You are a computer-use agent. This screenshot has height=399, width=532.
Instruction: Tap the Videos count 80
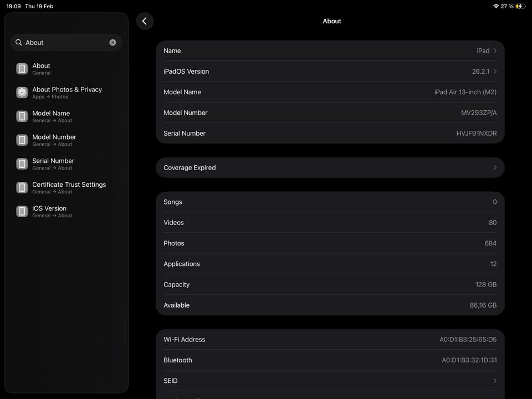(x=493, y=223)
